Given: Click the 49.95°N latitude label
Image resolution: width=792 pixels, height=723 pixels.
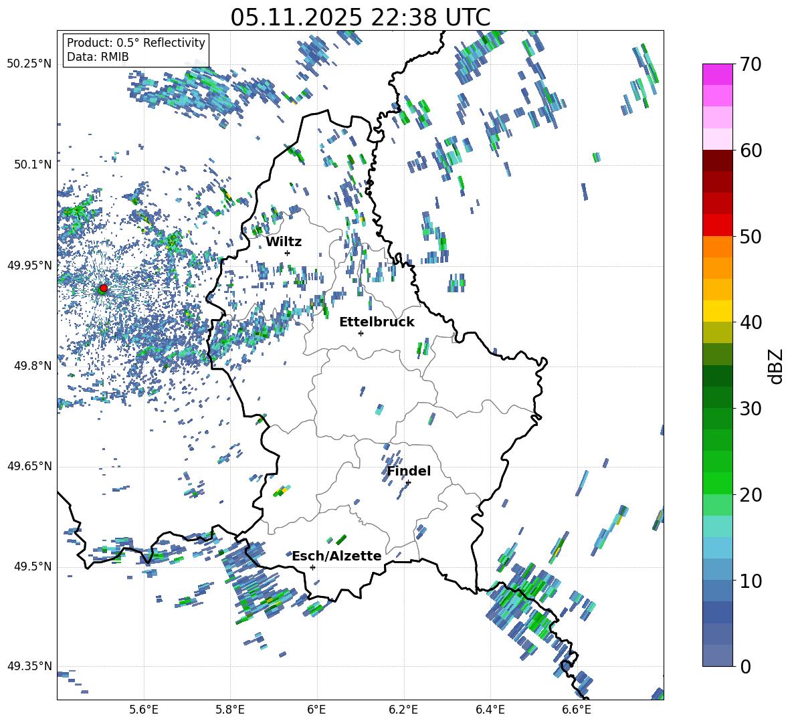Looking at the screenshot, I should [x=29, y=265].
